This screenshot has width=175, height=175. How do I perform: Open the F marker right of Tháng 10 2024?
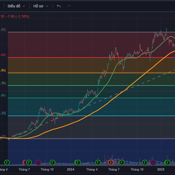145,162
